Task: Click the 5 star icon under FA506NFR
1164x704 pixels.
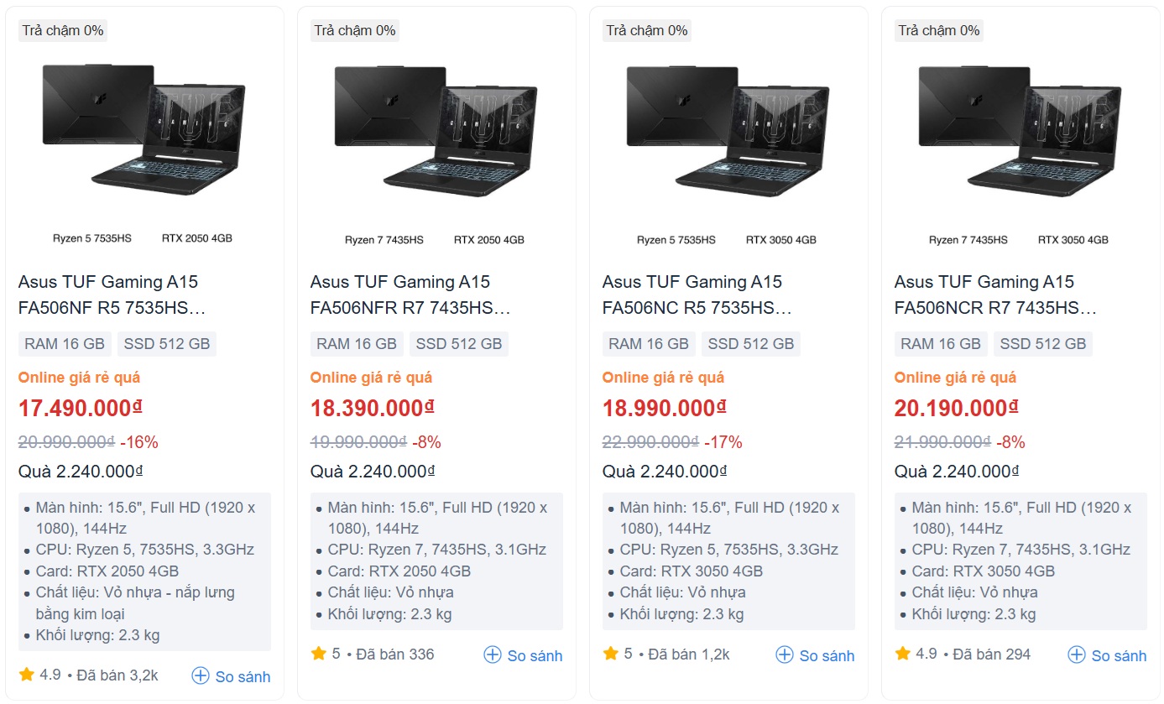Action: tap(317, 654)
